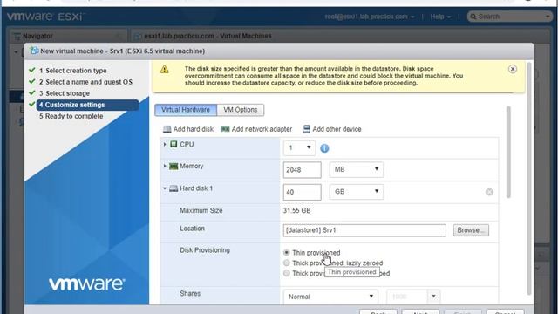Click the warning triangle icon
This screenshot has height=314, width=558.
pyautogui.click(x=165, y=70)
